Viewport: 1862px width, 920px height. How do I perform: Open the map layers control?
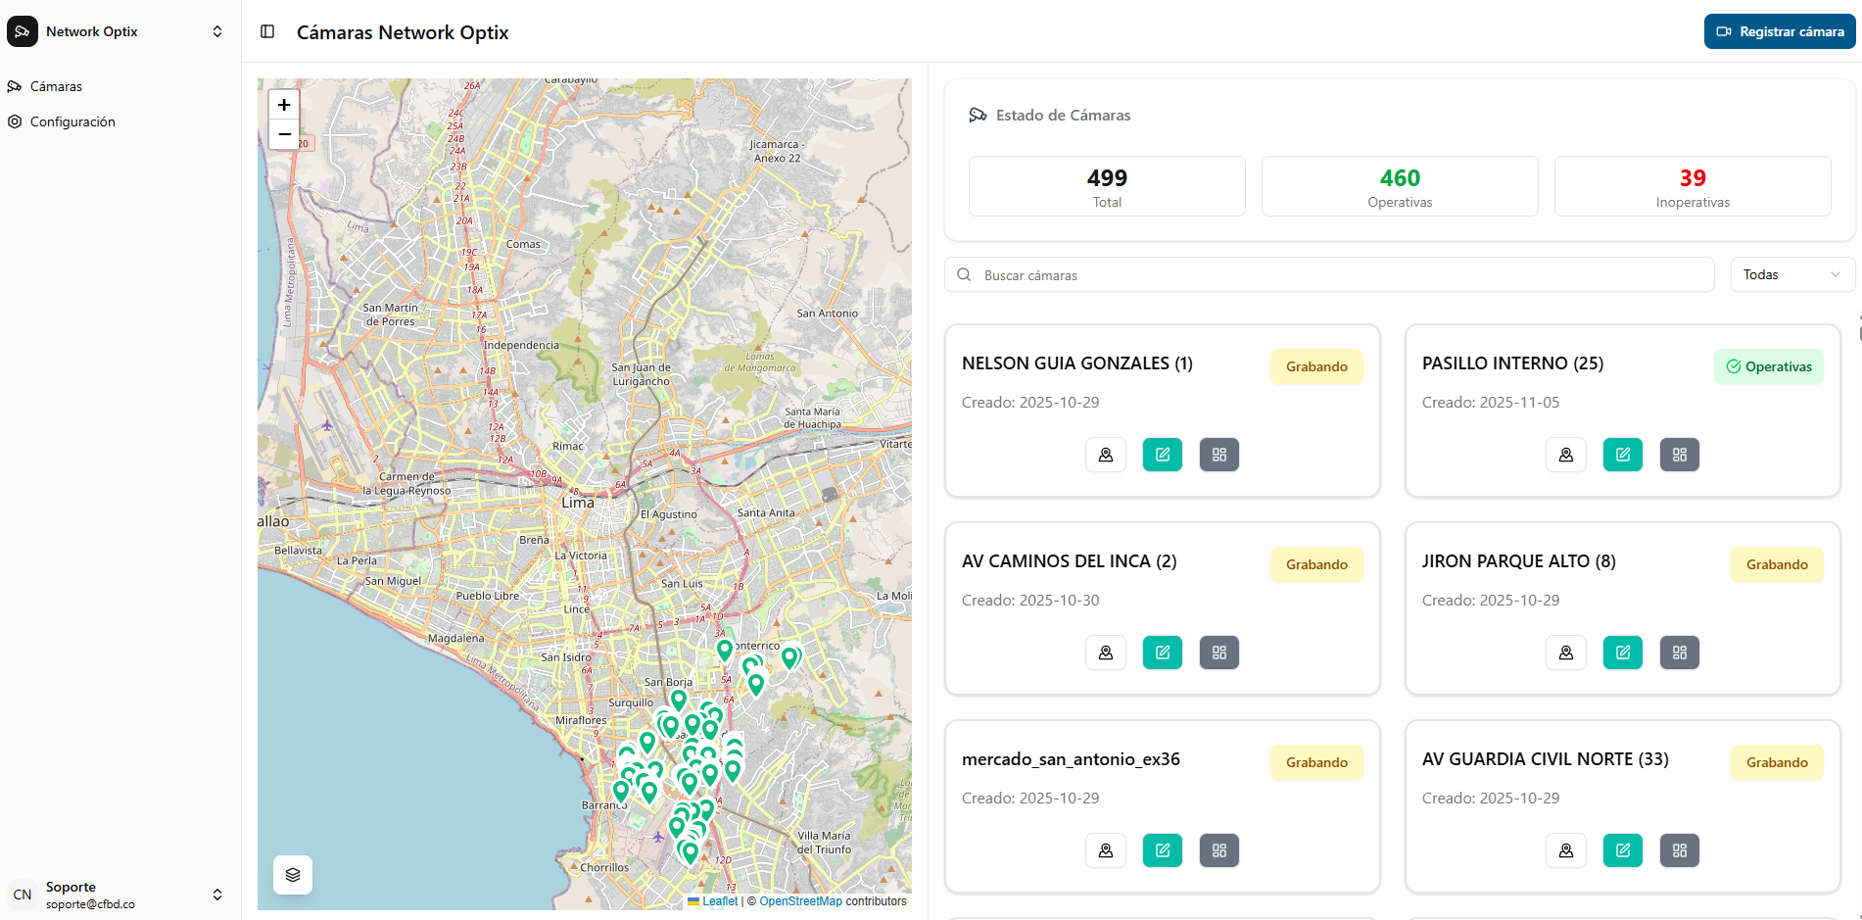click(x=293, y=875)
